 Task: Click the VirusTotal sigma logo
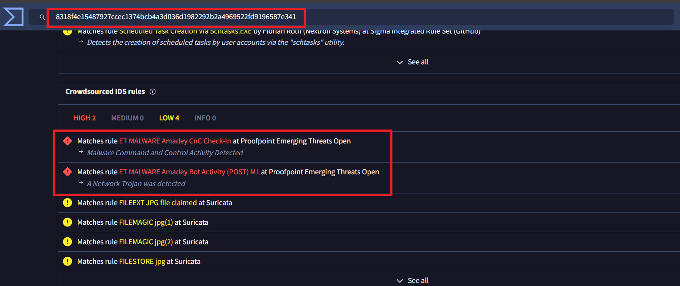point(13,17)
